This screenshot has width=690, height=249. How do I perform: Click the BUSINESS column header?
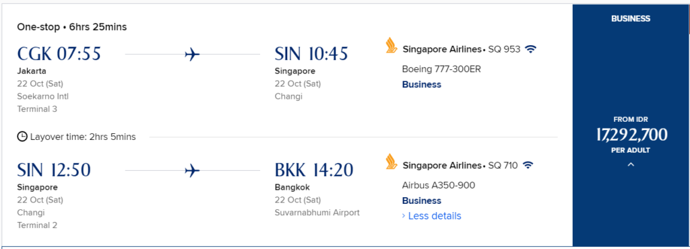(631, 18)
